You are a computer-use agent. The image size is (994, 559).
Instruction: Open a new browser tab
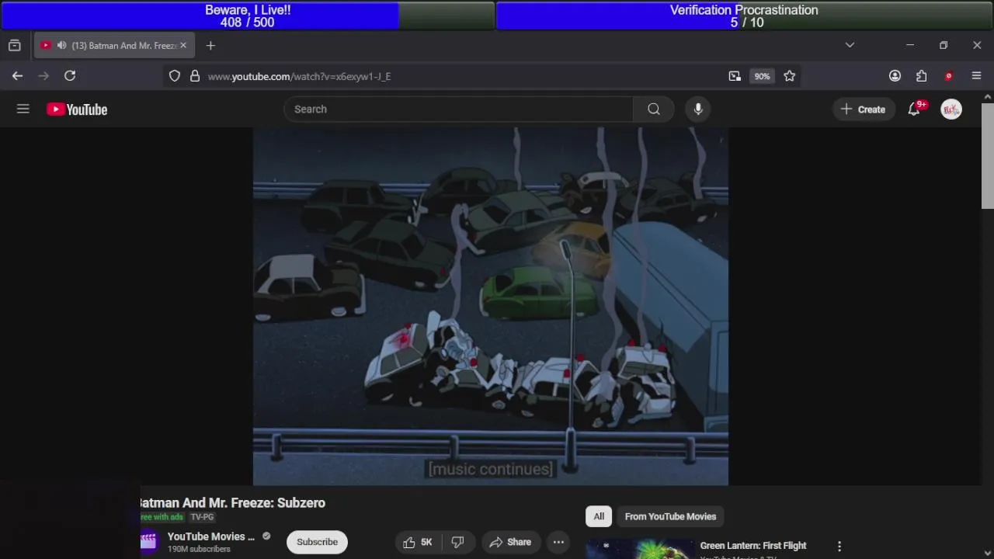(x=210, y=46)
